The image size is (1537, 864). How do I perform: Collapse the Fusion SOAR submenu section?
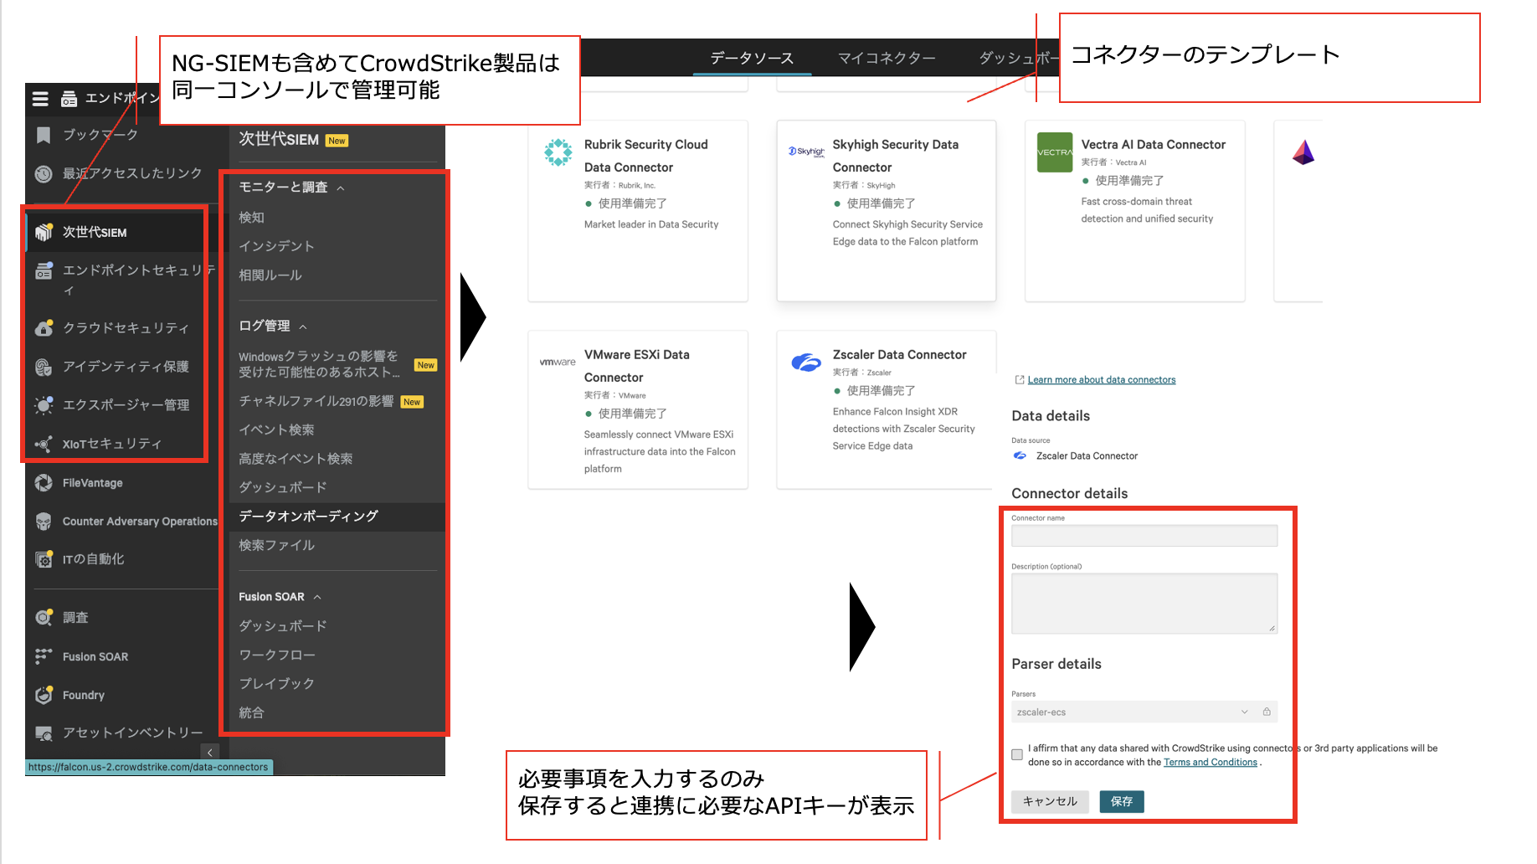[317, 597]
